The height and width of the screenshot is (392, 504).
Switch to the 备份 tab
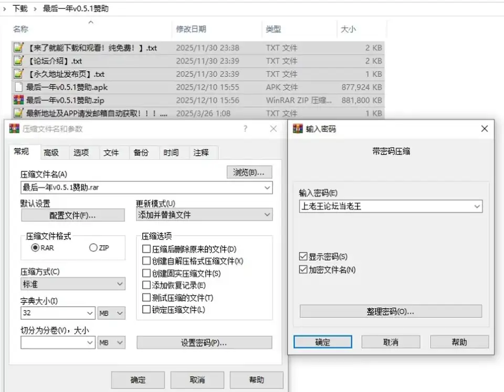point(141,153)
